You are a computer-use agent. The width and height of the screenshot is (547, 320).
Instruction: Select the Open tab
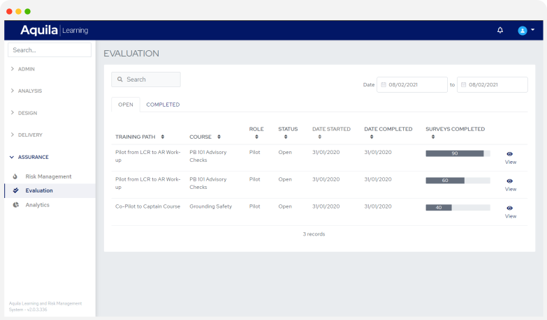[x=126, y=105]
